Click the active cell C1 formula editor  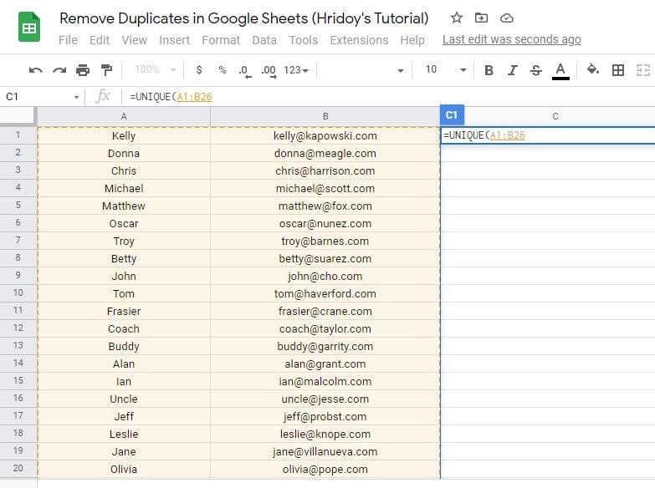548,135
